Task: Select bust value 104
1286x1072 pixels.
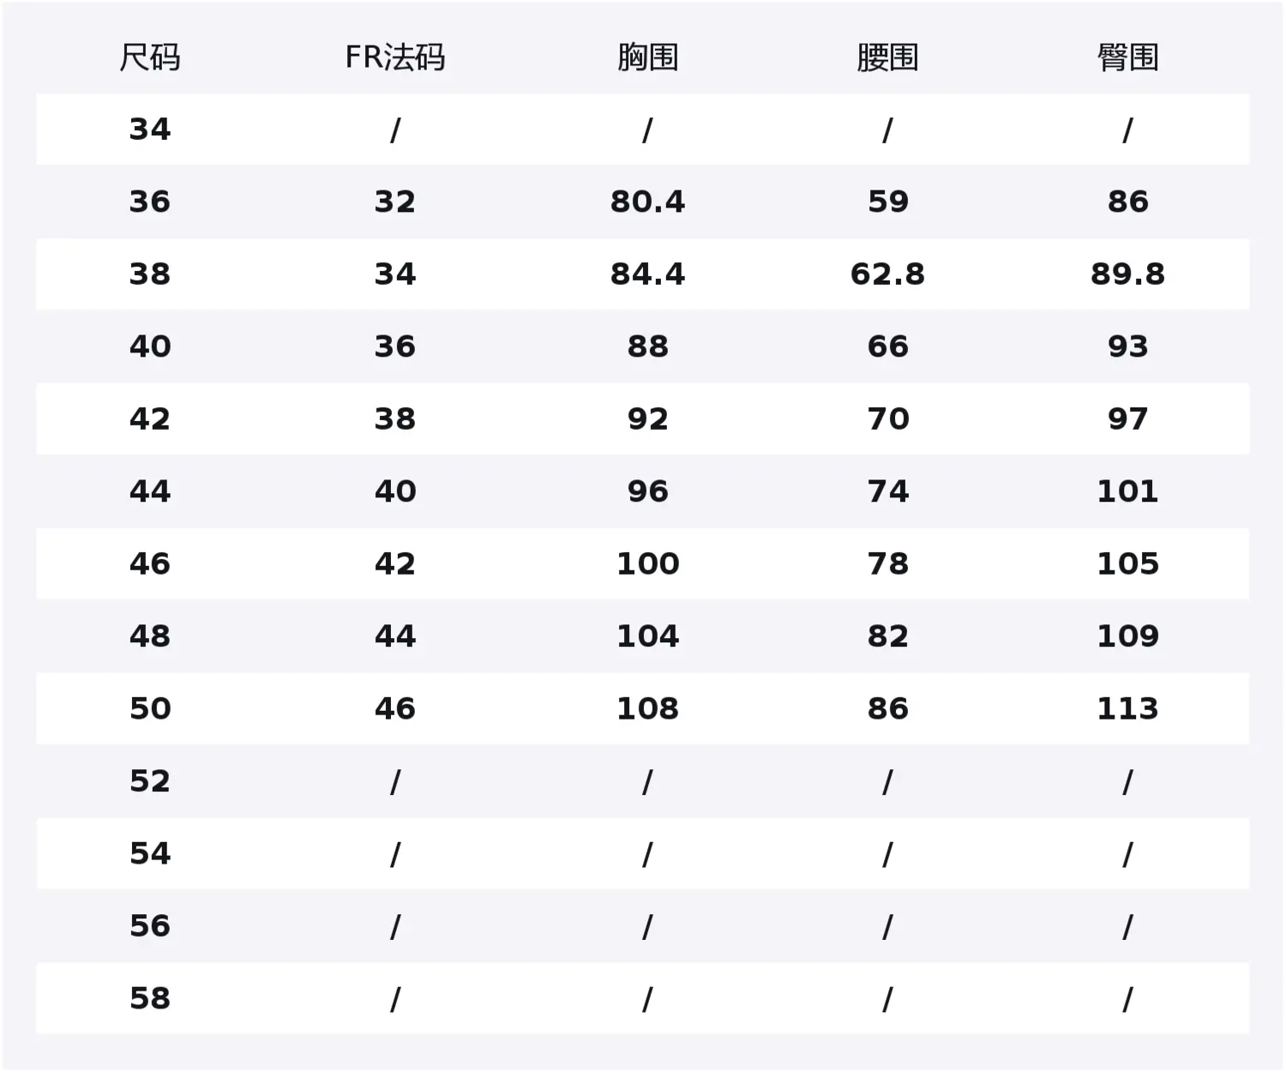Action: click(x=647, y=636)
